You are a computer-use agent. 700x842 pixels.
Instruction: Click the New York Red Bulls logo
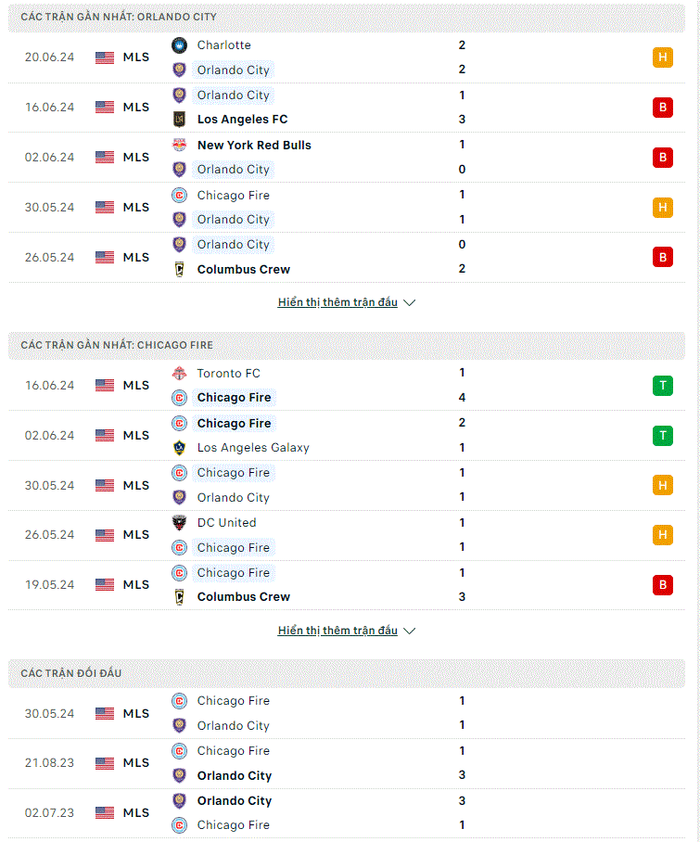(x=179, y=145)
